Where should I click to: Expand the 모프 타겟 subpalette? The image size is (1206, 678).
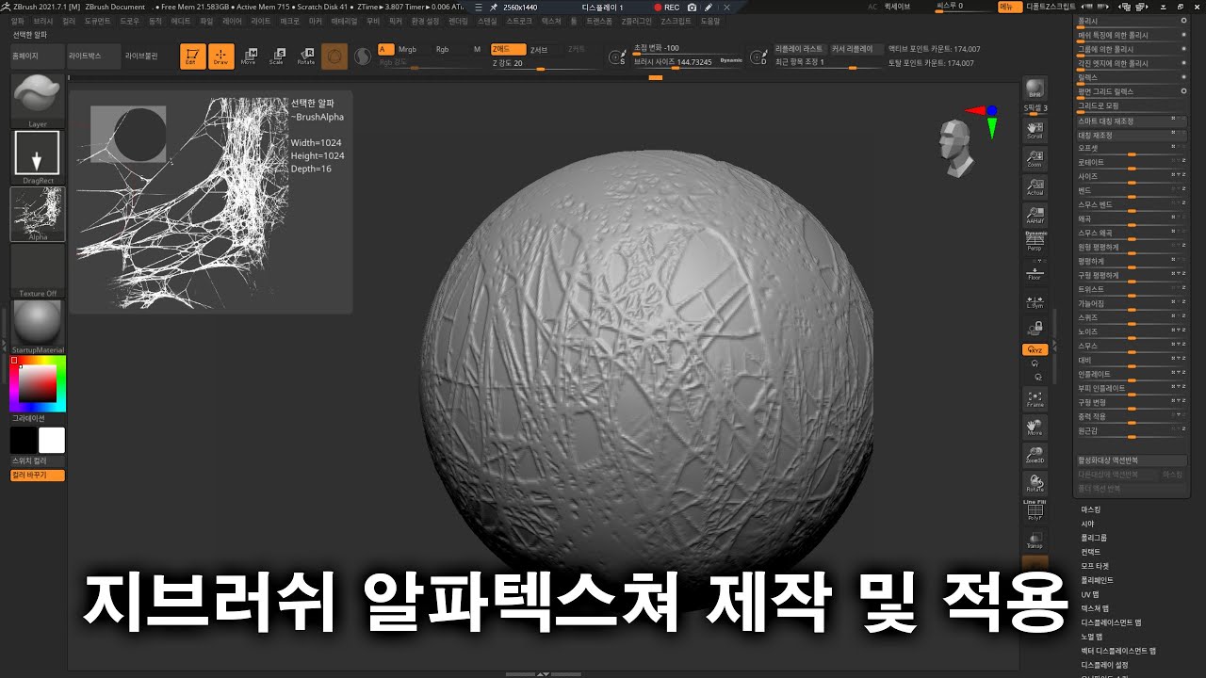point(1095,566)
